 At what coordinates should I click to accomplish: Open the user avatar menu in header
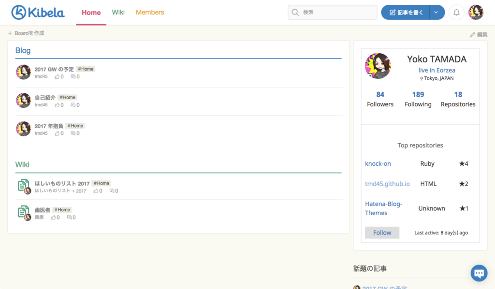476,12
